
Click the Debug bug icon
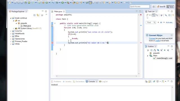pyautogui.click(x=57, y=3)
